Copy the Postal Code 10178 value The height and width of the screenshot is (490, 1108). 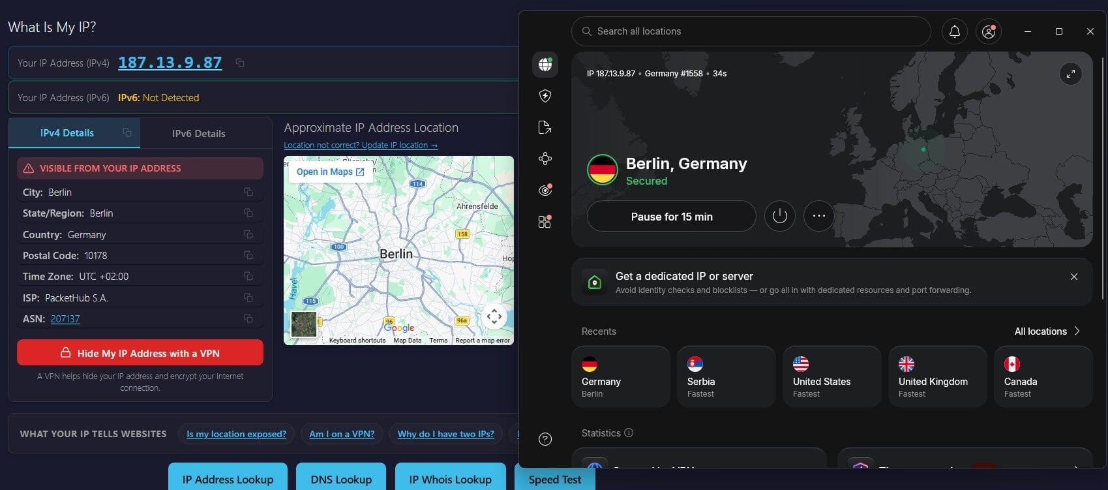point(248,255)
